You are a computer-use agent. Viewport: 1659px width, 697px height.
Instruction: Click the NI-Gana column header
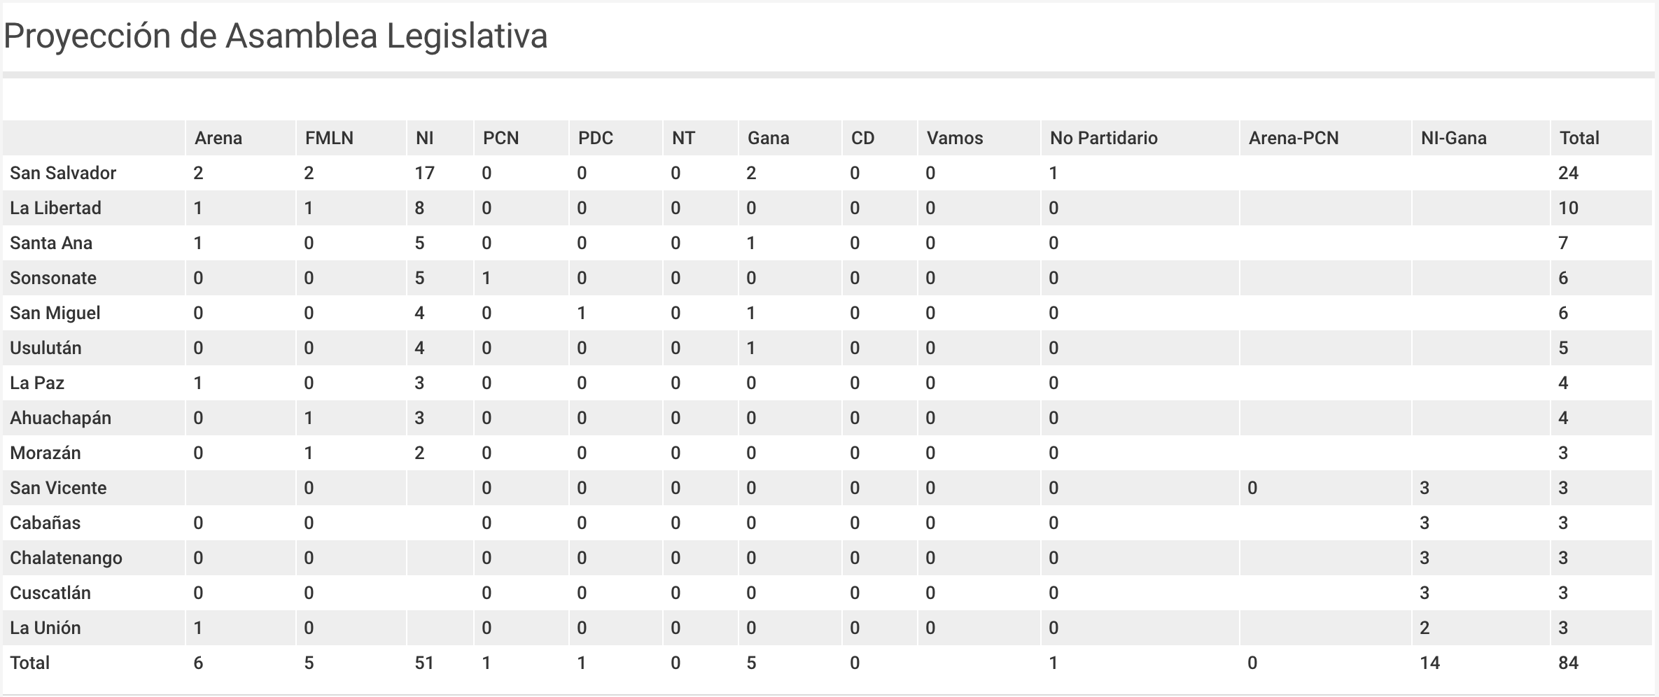(x=1454, y=138)
